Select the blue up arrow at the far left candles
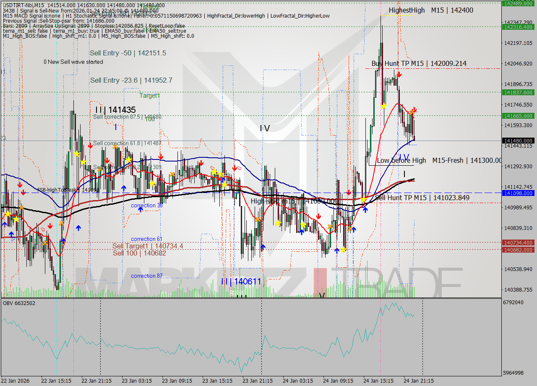The height and width of the screenshot is (386, 537). click(5, 224)
